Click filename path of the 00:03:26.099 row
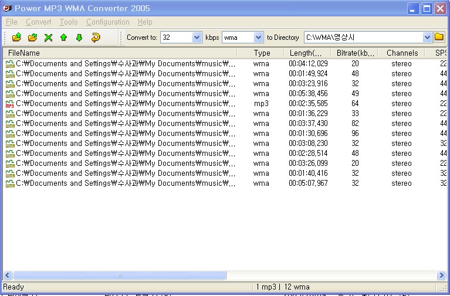Viewport: 450px width, 296px height. click(126, 164)
